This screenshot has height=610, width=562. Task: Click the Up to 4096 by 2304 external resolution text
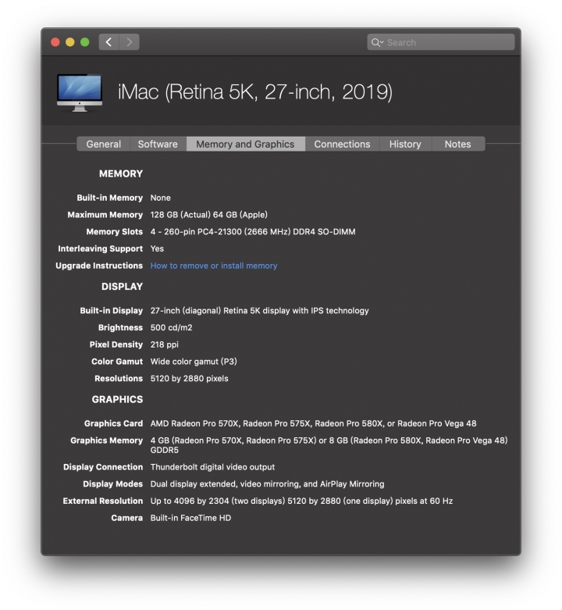click(x=301, y=501)
